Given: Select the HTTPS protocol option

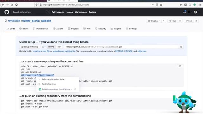Looking at the screenshot, I should (51, 47).
